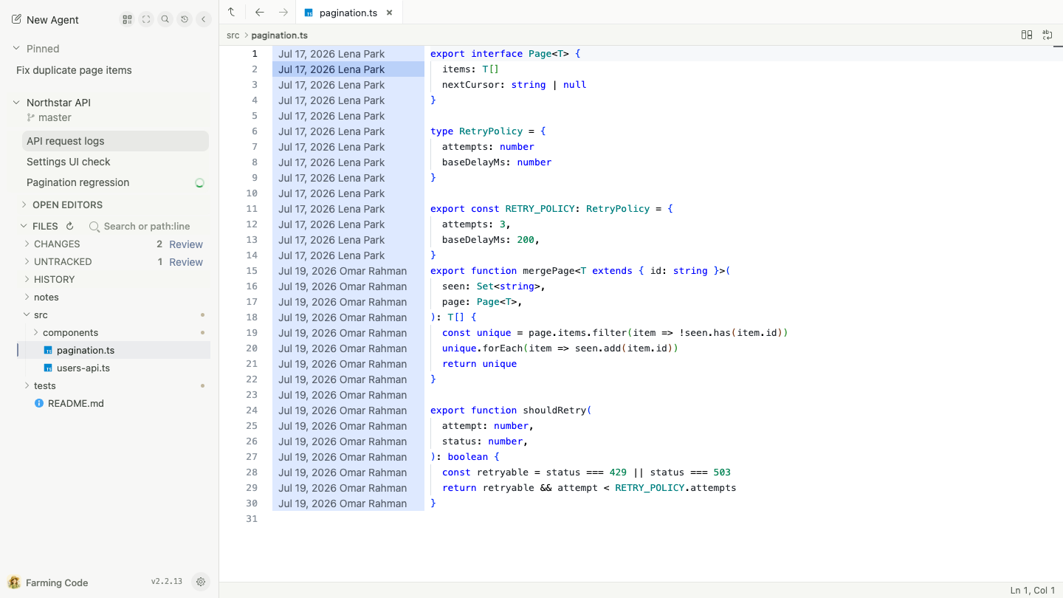Click version label v2.2.13
1063x598 pixels.
(167, 582)
